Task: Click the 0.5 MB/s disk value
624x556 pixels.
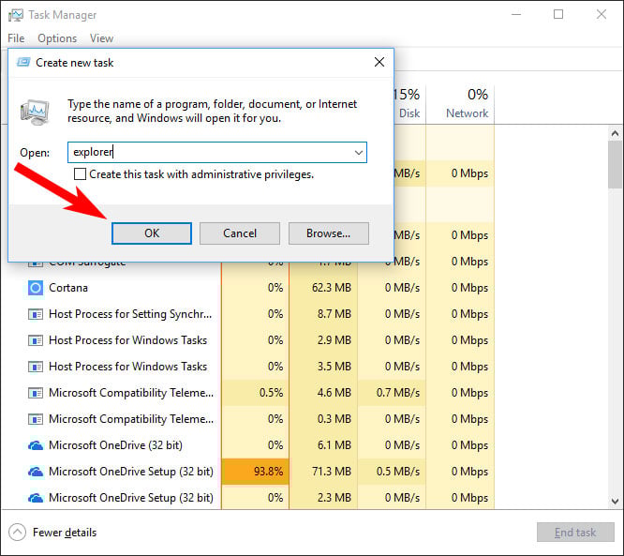Action: point(398,472)
